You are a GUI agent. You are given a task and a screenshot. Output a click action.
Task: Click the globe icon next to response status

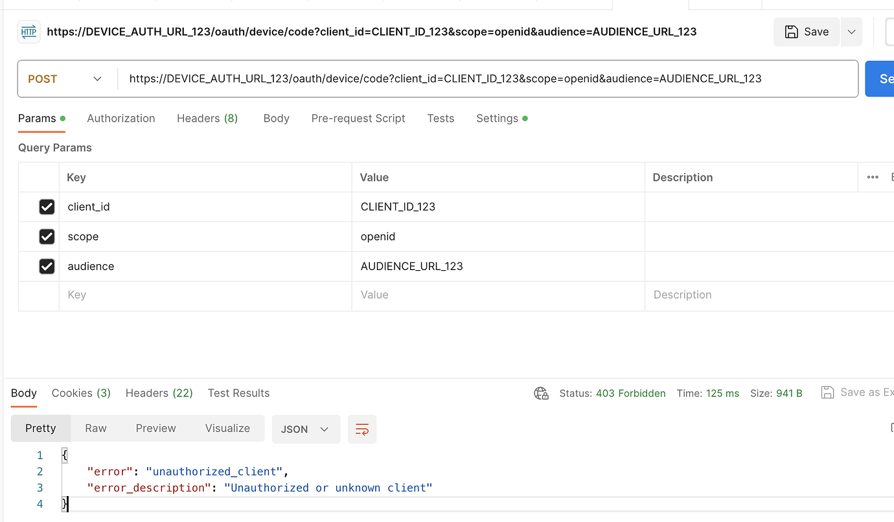click(x=542, y=392)
